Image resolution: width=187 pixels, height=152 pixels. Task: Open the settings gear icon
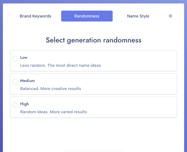coord(170,16)
